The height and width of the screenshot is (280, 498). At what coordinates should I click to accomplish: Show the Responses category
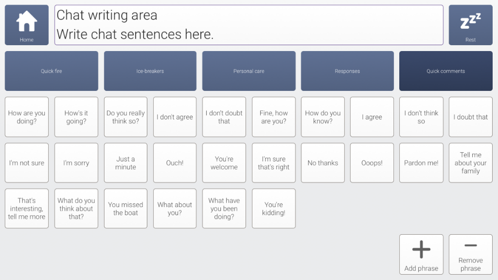(x=347, y=71)
